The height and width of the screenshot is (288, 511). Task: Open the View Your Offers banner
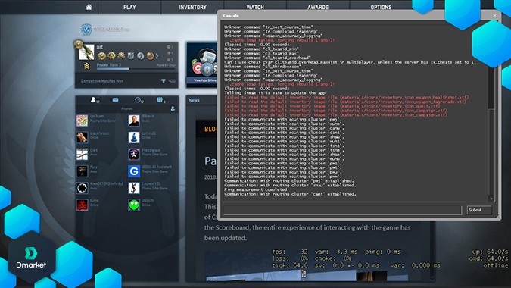pos(201,64)
